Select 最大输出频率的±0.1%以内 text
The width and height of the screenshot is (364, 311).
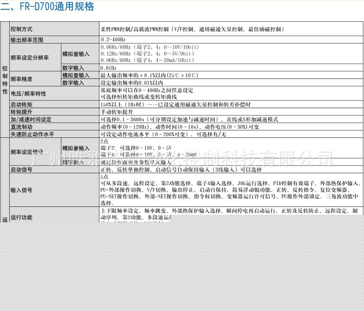coord(149,75)
